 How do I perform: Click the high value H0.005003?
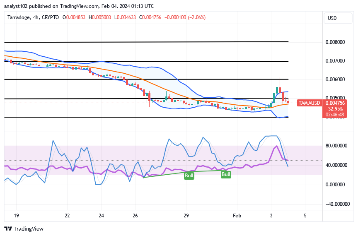pyautogui.click(x=100, y=17)
